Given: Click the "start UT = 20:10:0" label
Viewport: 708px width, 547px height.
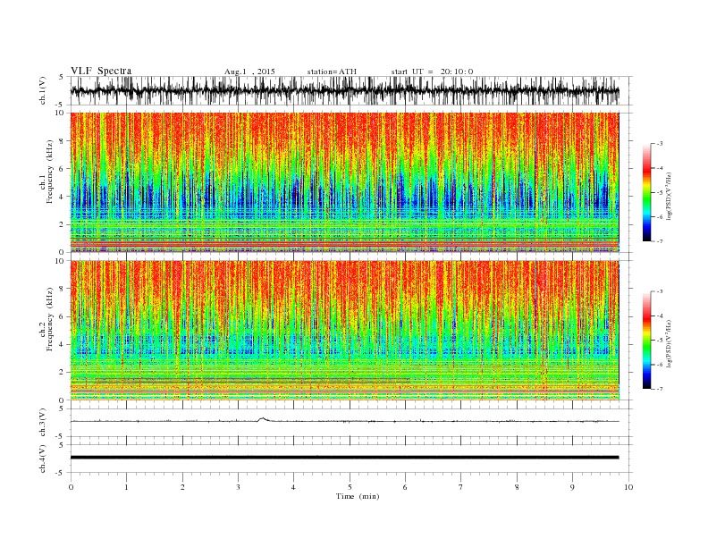Looking at the screenshot, I should (x=432, y=72).
